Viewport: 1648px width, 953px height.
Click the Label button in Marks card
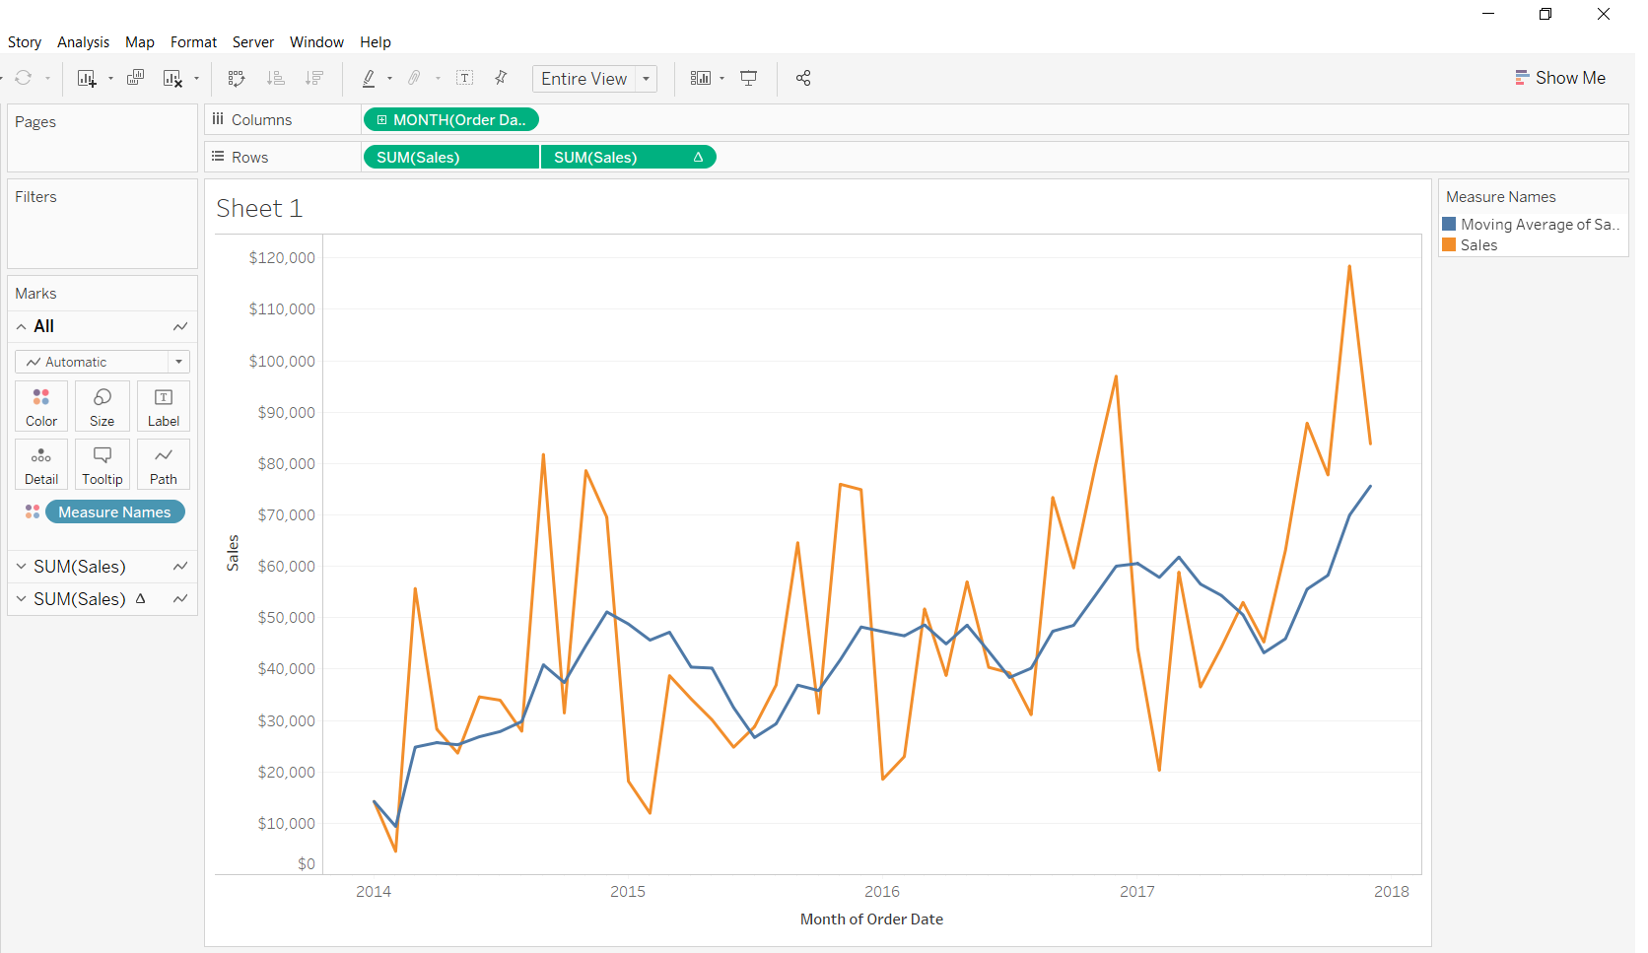point(164,406)
